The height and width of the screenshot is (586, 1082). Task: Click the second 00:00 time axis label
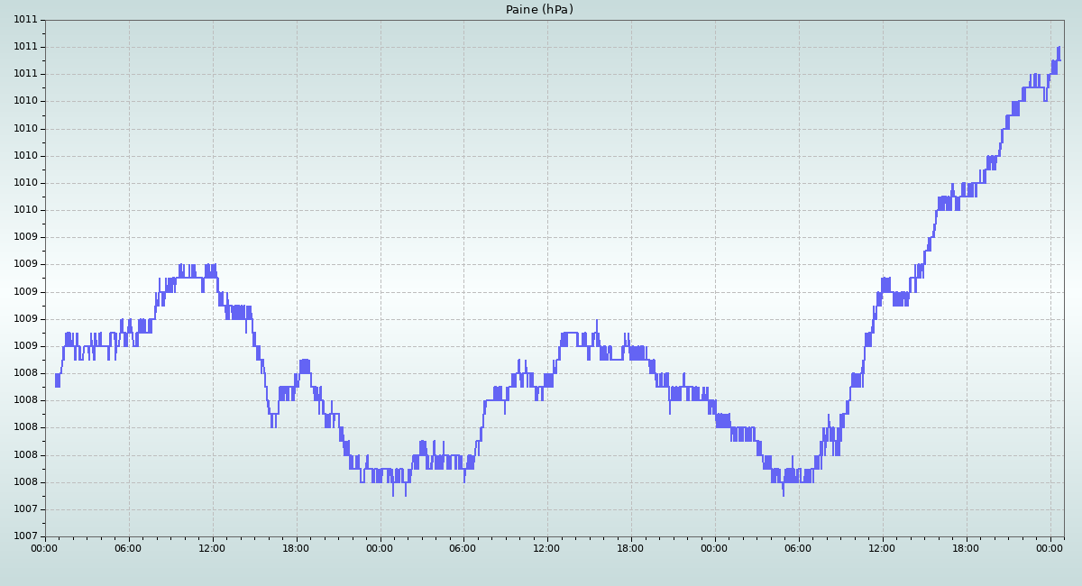pos(381,547)
